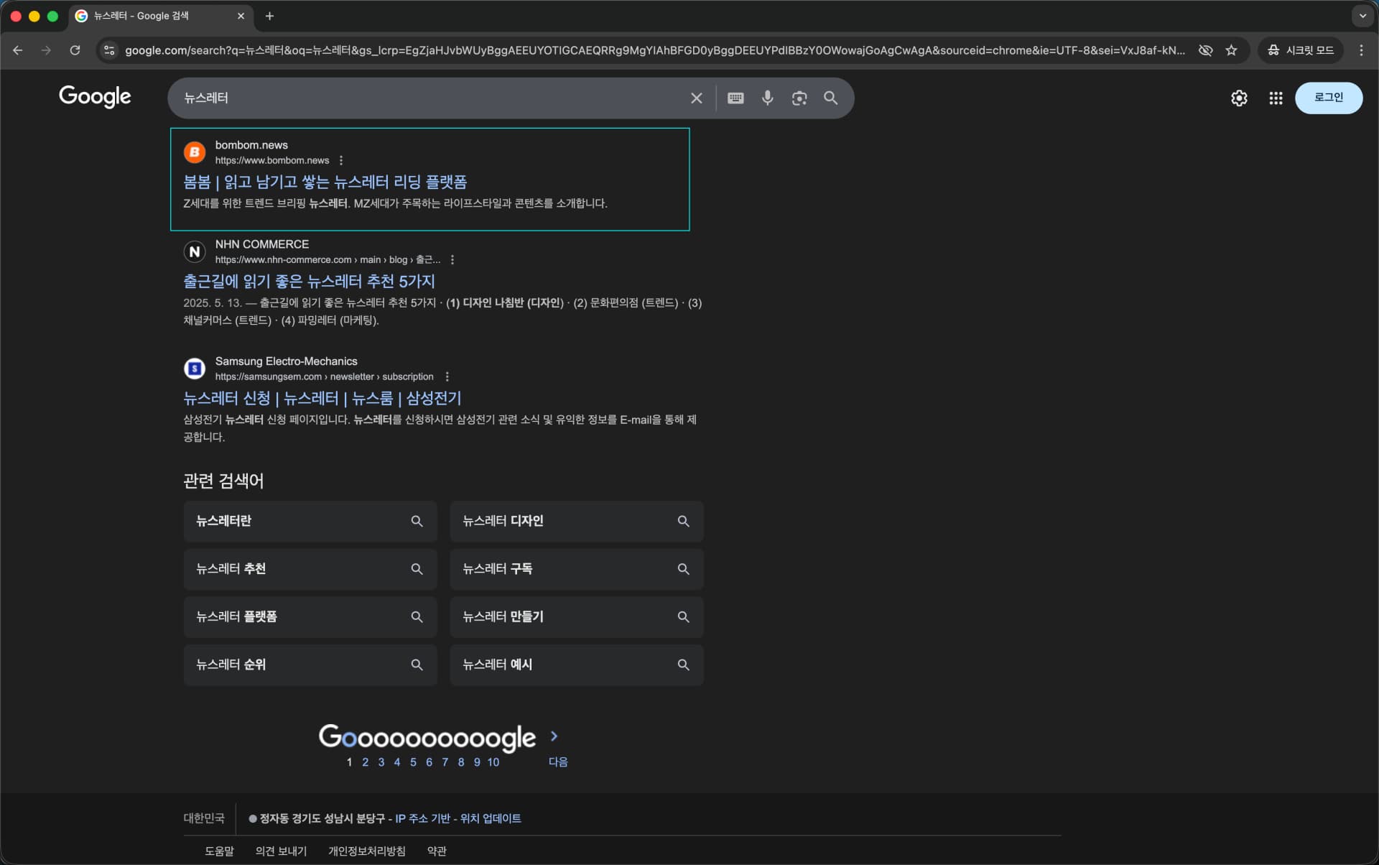Clear the search box with the X icon
The width and height of the screenshot is (1379, 865).
click(x=696, y=98)
